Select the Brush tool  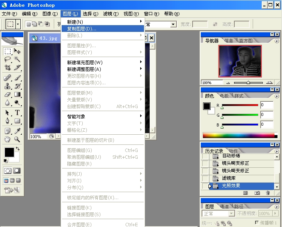[17, 78]
